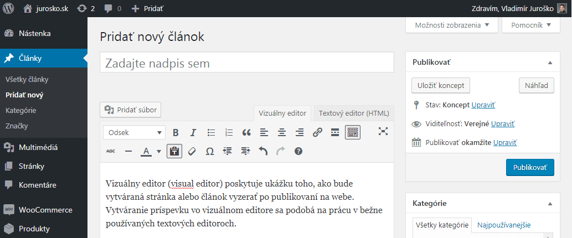Click the article title input field

click(x=246, y=63)
